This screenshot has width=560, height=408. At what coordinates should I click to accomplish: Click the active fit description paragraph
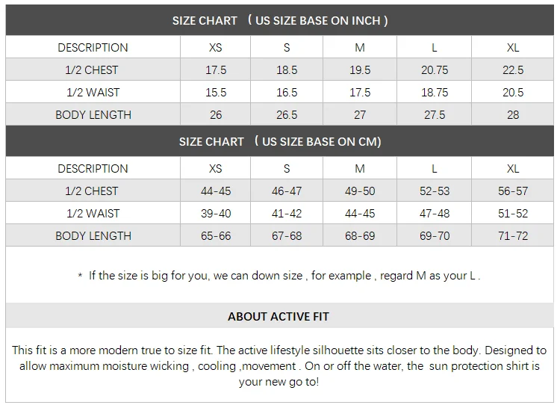(x=280, y=365)
